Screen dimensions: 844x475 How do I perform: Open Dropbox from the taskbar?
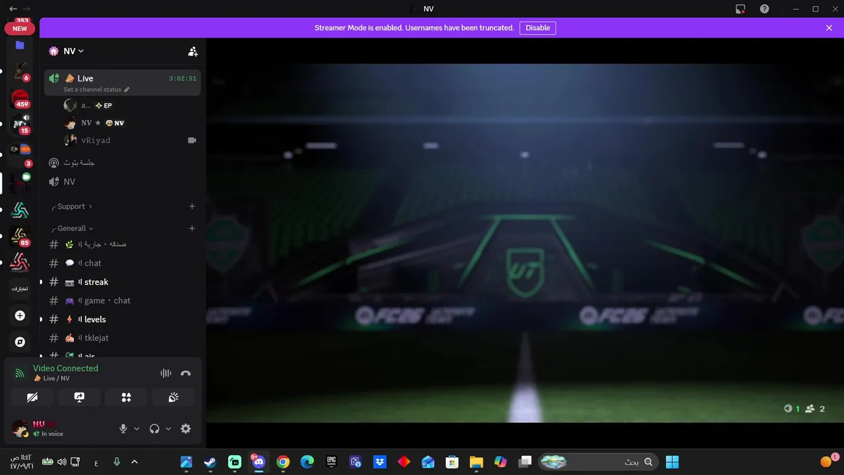pyautogui.click(x=380, y=462)
